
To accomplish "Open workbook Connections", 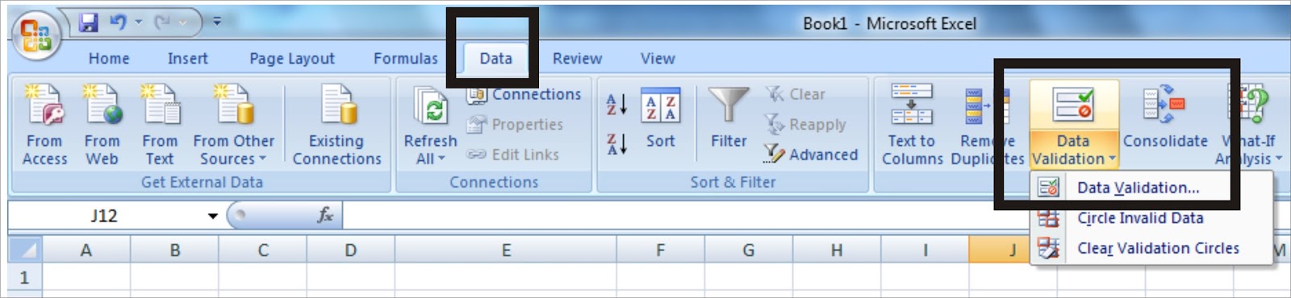I will [x=524, y=94].
